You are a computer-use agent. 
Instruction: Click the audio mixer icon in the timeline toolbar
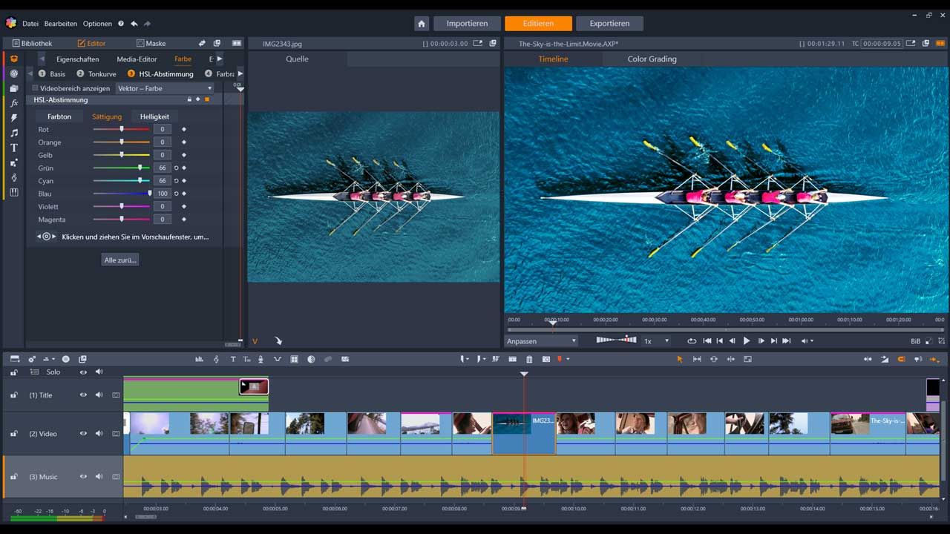(199, 359)
